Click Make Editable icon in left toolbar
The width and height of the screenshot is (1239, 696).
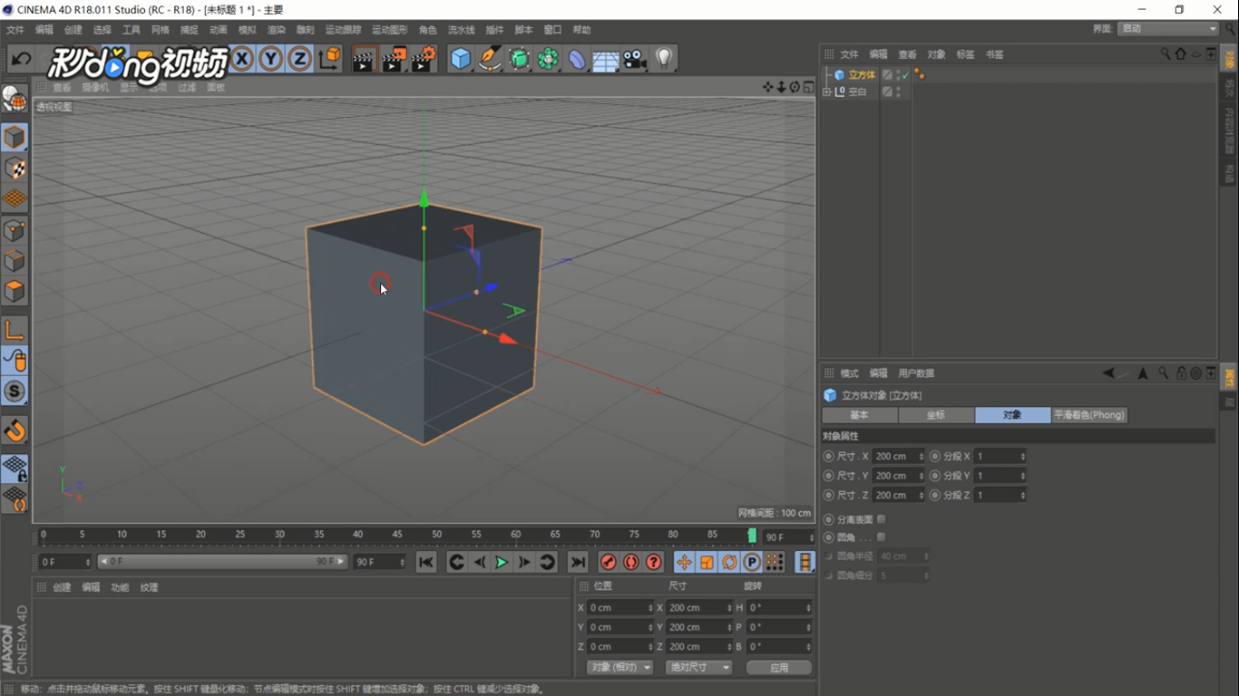pyautogui.click(x=15, y=98)
